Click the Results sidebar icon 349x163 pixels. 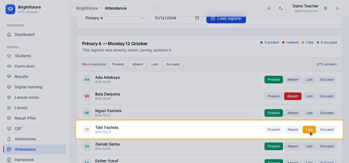[x=9, y=77]
